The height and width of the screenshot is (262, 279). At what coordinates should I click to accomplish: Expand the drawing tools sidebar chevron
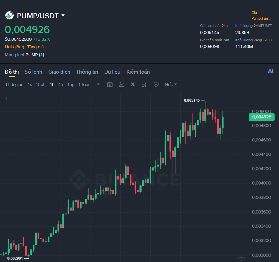(7, 98)
